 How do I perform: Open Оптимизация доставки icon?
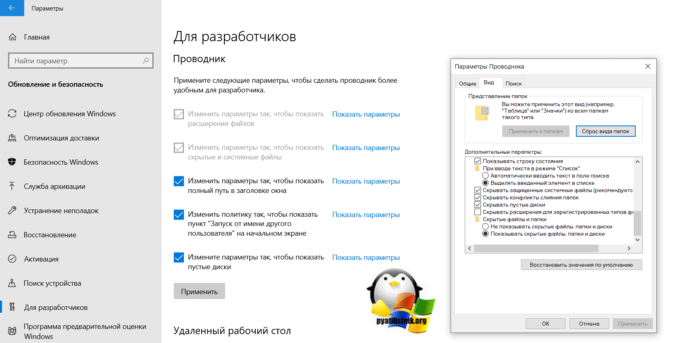[12, 138]
